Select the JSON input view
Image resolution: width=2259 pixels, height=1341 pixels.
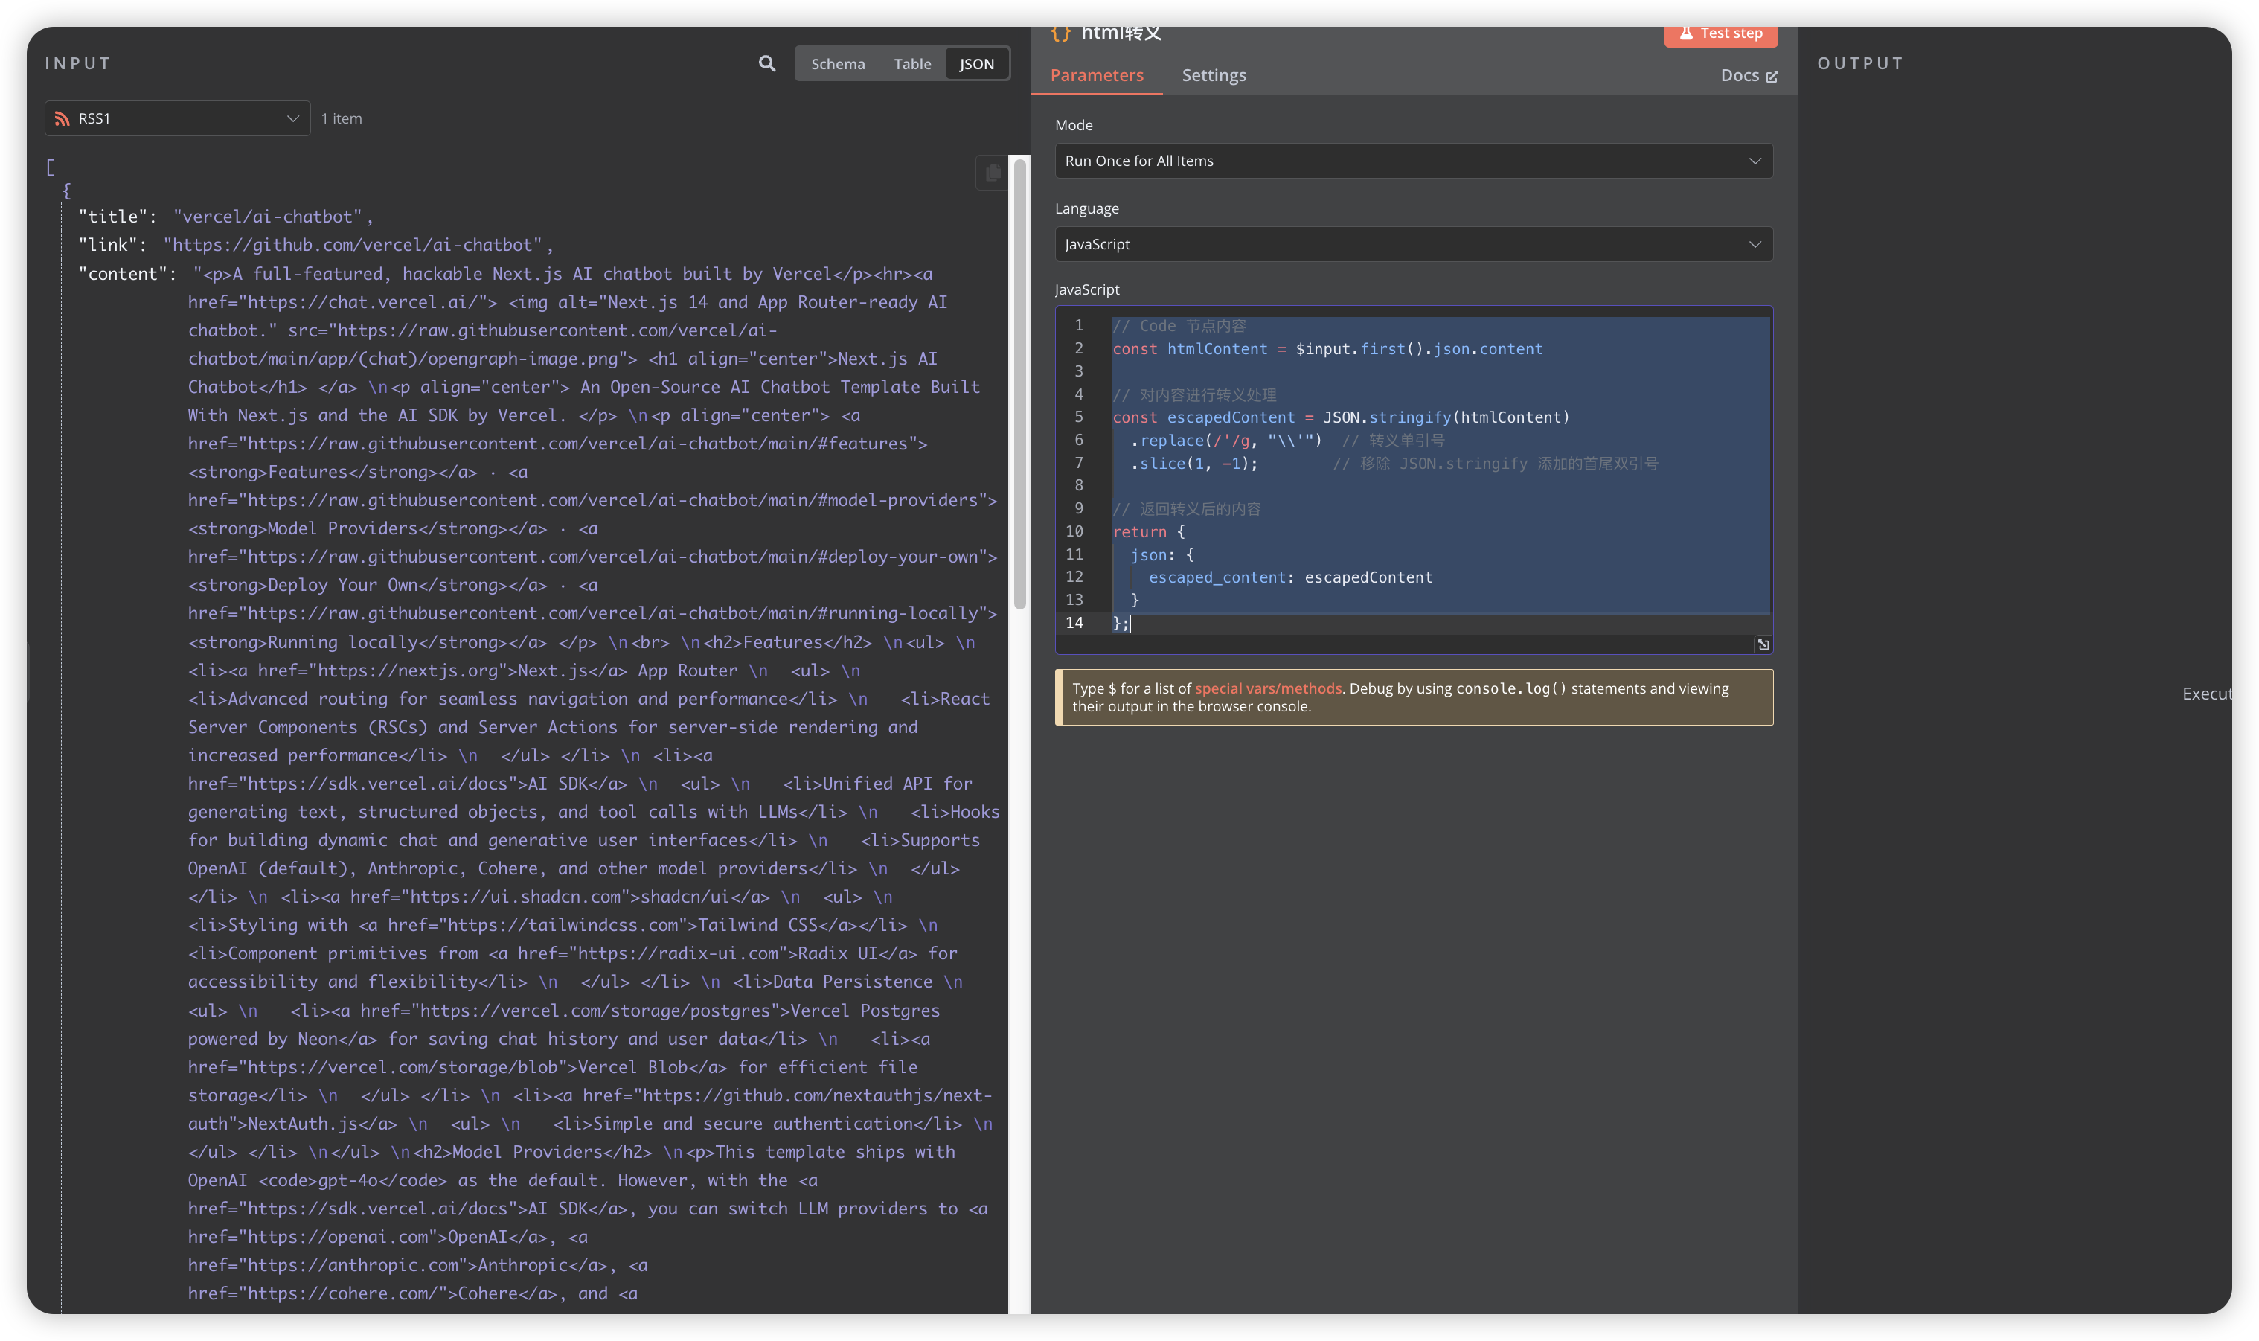976,63
